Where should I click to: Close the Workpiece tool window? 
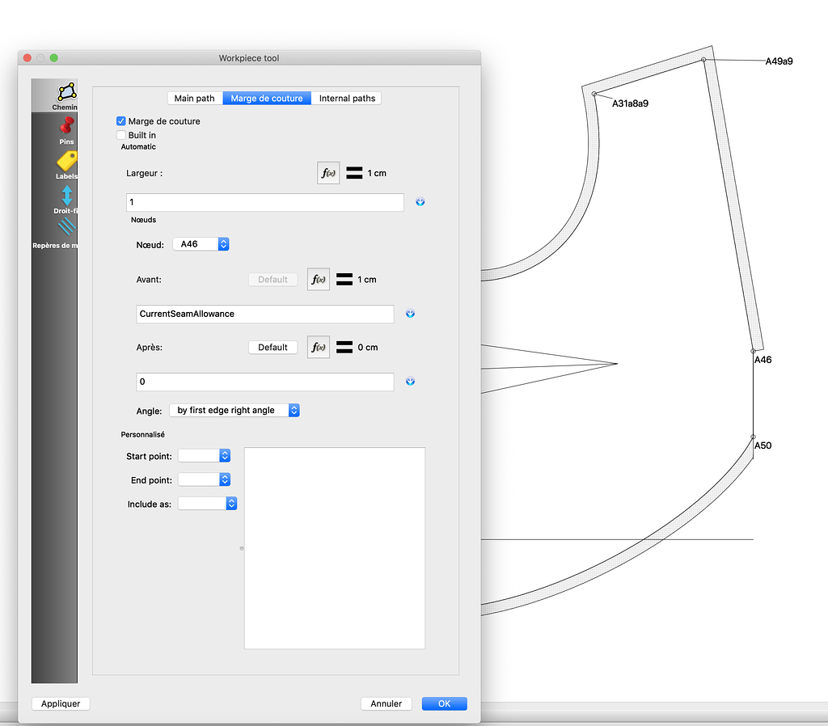pos(27,57)
